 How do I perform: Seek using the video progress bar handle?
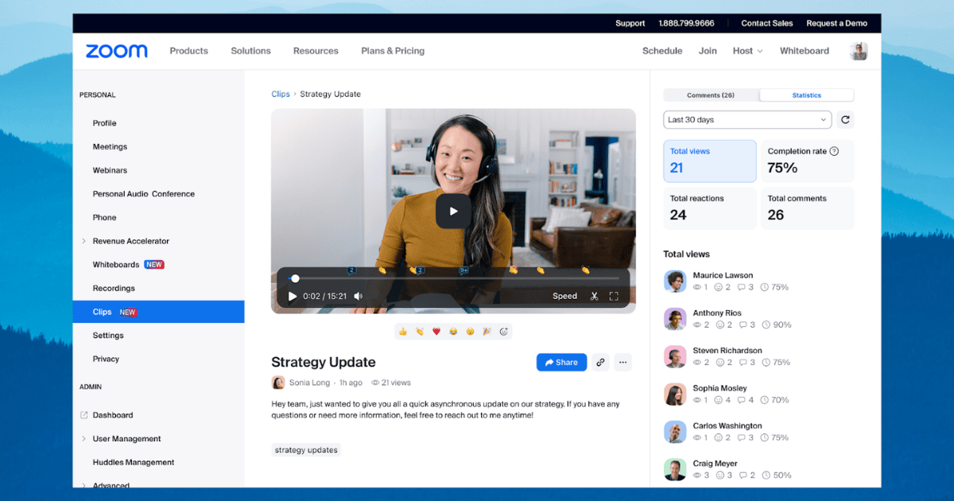[295, 278]
